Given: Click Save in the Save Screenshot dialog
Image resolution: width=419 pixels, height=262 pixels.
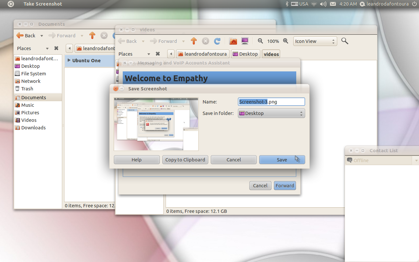Looking at the screenshot, I should pos(282,160).
